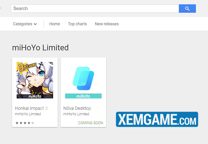The height and width of the screenshot is (144, 208).
Task: Click the blue magnifier search button
Action: (187, 9)
